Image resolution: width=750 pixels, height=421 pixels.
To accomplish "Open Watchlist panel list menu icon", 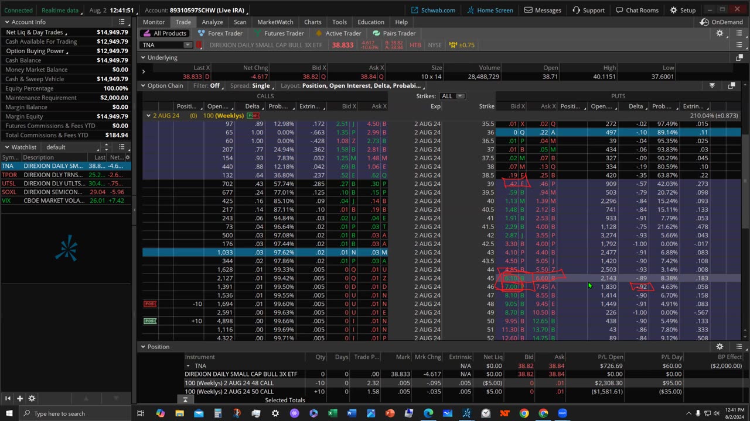I will point(122,147).
